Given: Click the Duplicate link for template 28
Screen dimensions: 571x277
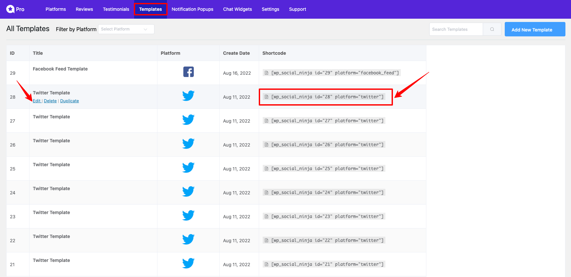Looking at the screenshot, I should pyautogui.click(x=70, y=101).
